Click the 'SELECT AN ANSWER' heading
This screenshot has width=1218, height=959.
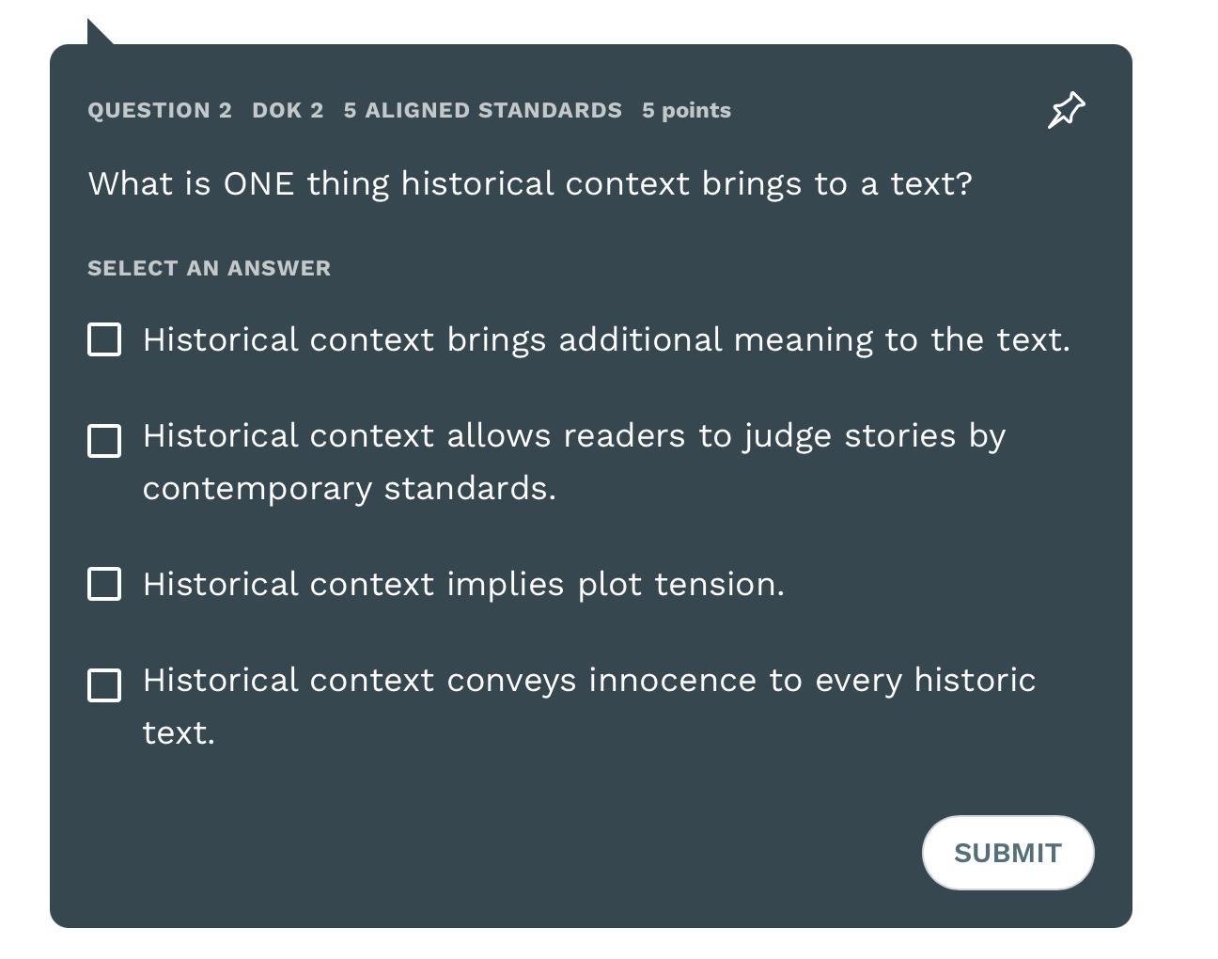click(209, 268)
